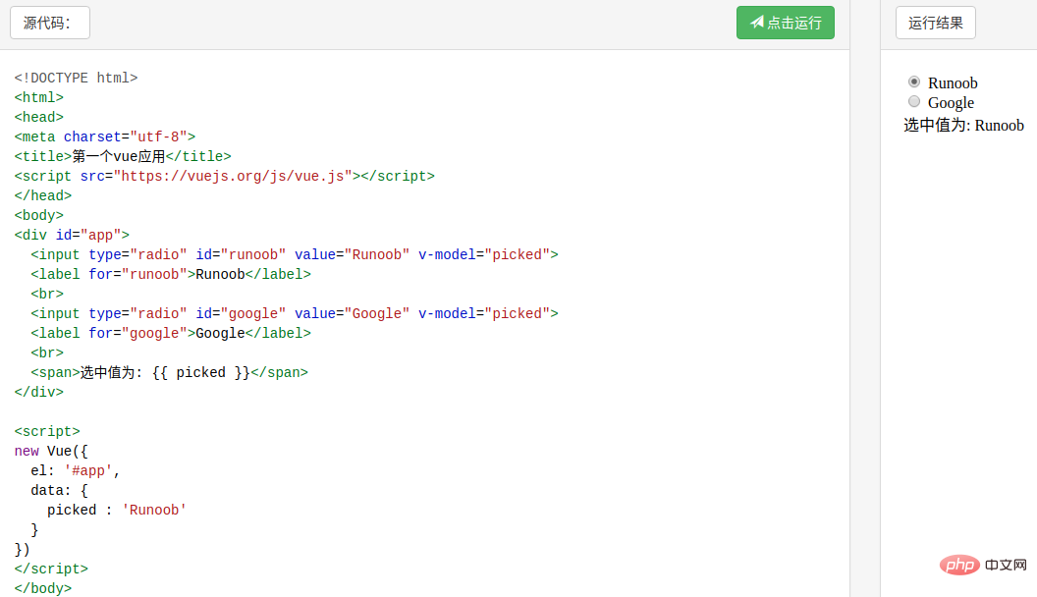Click the red php logo badge
The image size is (1037, 597).
coord(959,565)
